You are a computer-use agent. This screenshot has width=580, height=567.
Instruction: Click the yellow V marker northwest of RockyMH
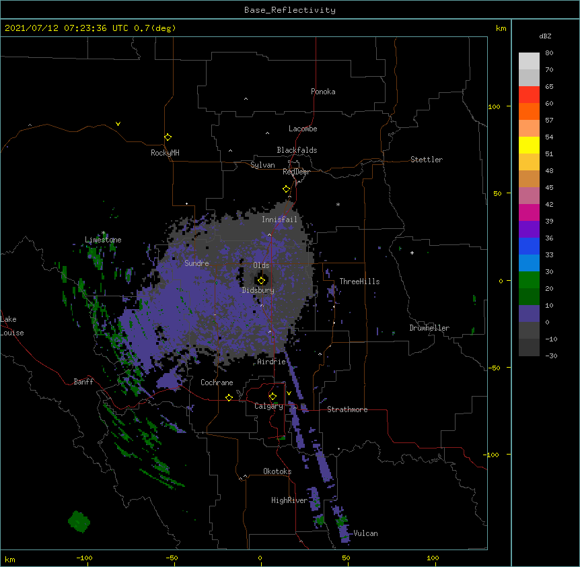(118, 124)
